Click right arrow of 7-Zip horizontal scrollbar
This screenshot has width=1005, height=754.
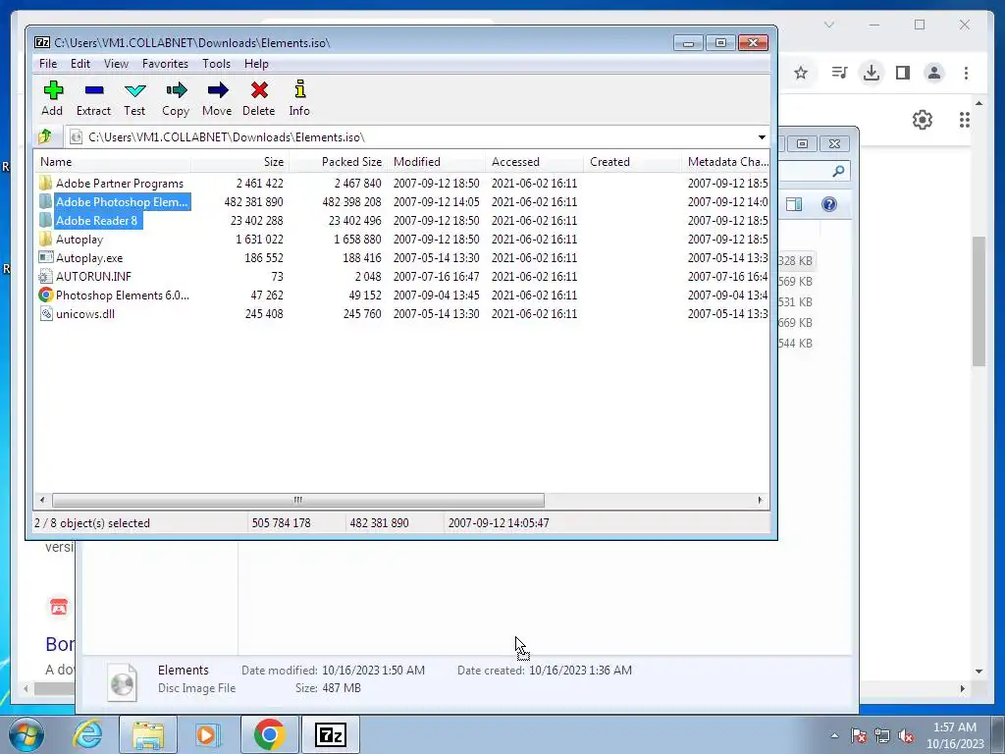pyautogui.click(x=761, y=500)
